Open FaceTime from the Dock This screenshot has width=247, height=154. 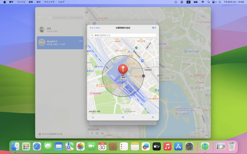pos(91,147)
